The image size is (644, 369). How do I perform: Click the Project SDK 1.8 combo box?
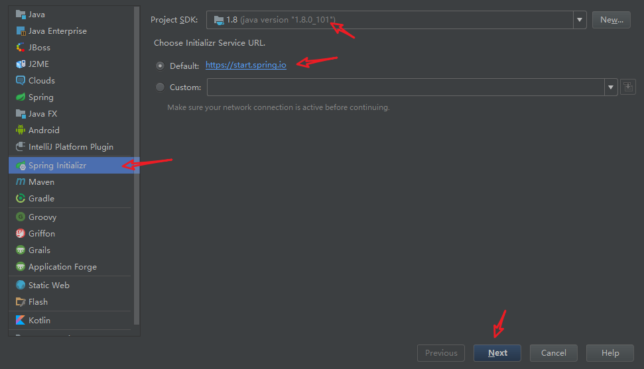point(396,20)
